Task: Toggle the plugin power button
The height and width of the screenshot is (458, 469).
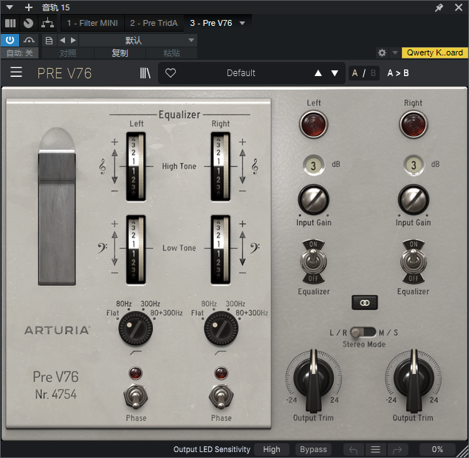Action: coord(10,40)
